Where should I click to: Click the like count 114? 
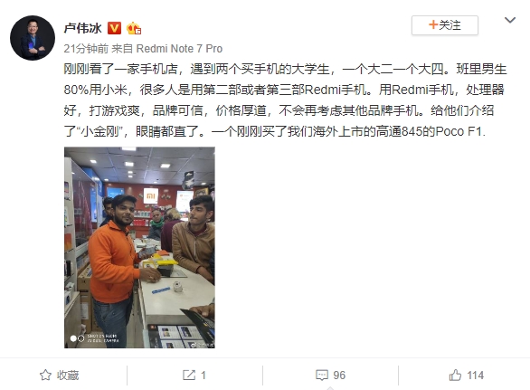pyautogui.click(x=475, y=376)
